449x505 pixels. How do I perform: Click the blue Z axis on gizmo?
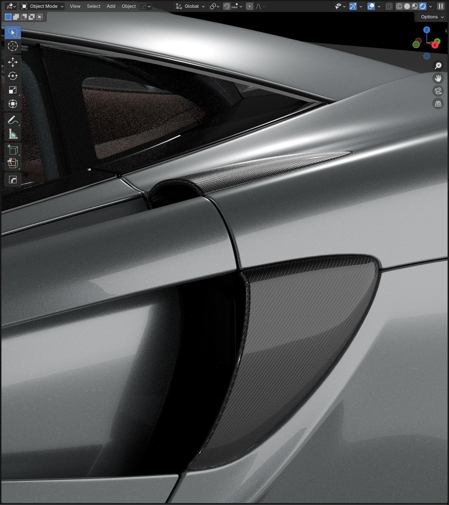[x=426, y=30]
